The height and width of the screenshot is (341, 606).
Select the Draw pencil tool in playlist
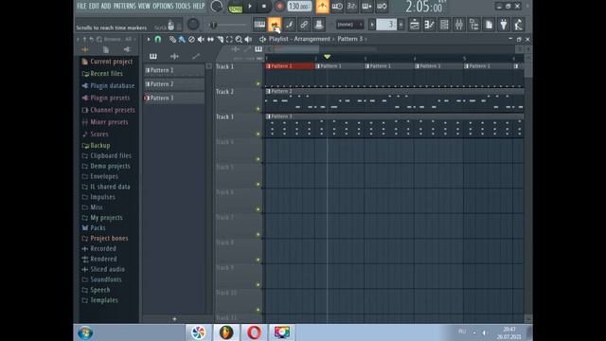click(x=172, y=39)
